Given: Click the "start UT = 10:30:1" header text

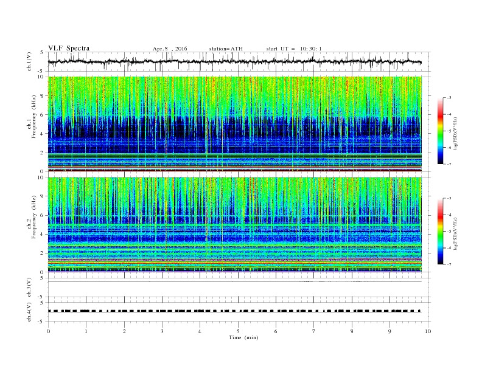Looking at the screenshot, I should point(294,49).
